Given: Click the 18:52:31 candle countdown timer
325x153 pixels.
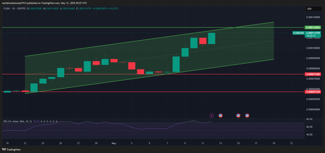Looking at the screenshot, I should click(x=312, y=36).
